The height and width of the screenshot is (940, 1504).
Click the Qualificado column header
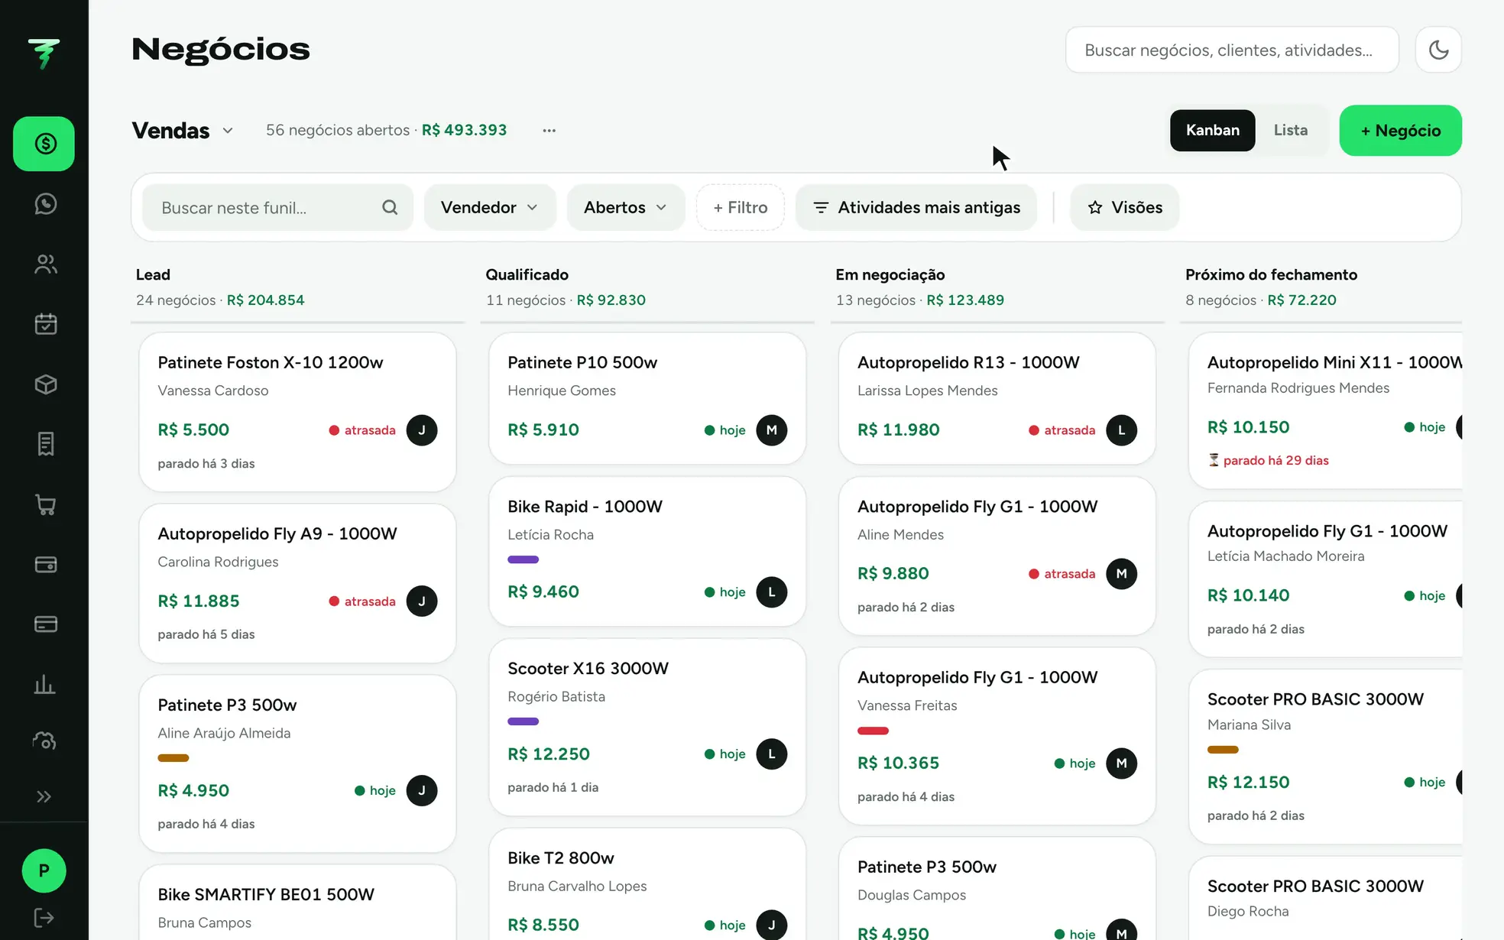coord(527,274)
